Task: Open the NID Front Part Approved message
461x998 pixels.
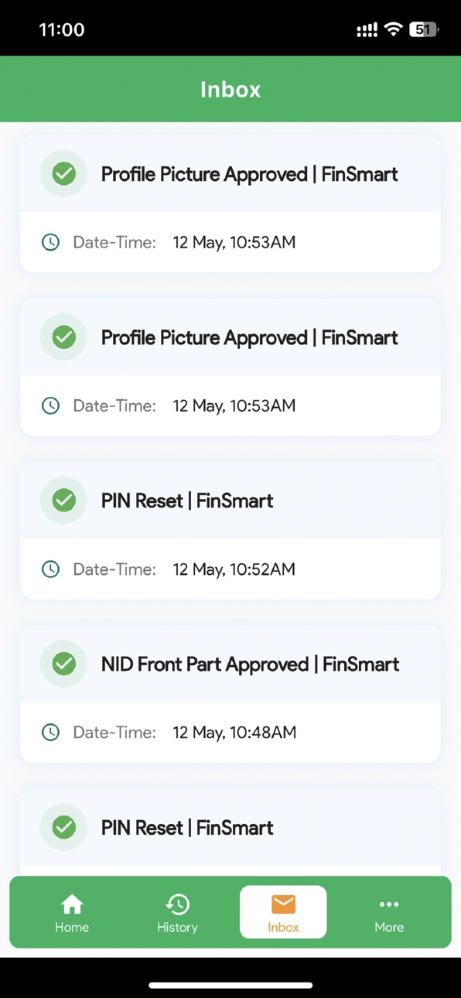Action: 230,694
